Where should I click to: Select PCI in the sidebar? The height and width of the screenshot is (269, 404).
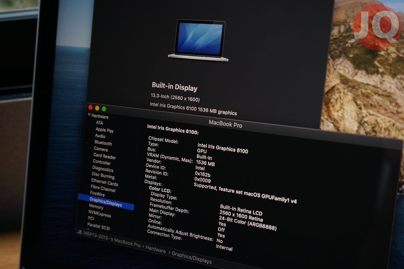[x=91, y=218]
